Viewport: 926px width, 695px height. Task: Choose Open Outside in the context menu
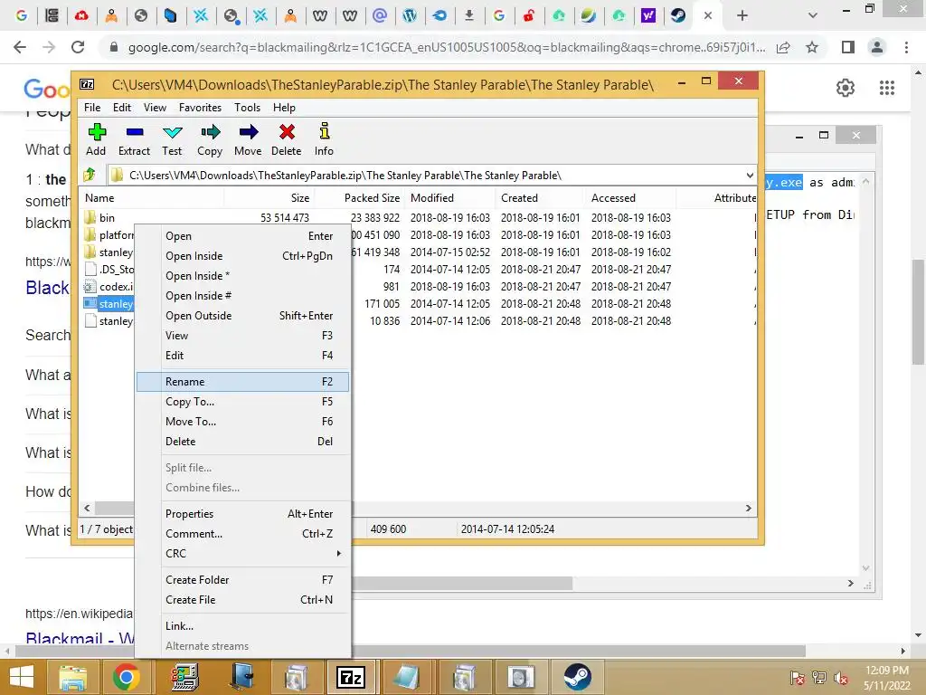[242, 316]
